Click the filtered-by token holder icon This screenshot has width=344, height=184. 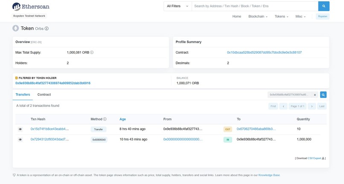pos(17,78)
